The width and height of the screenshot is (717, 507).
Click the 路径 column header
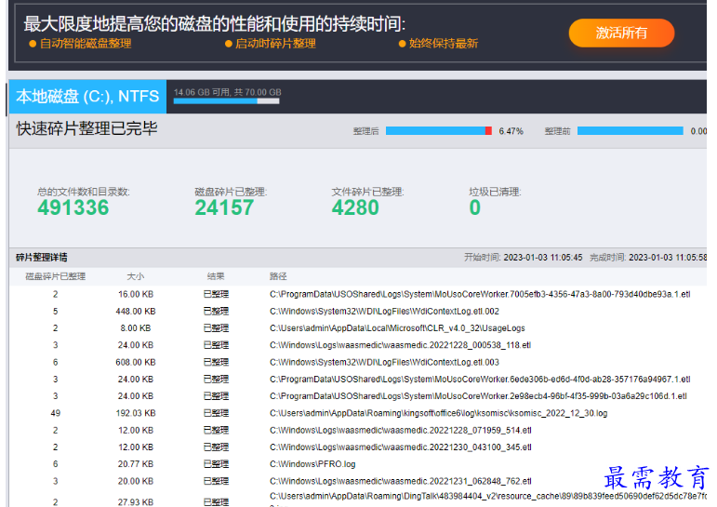point(278,276)
